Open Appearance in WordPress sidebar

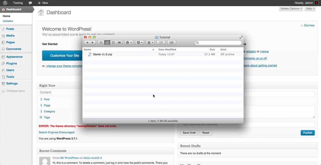14,57
